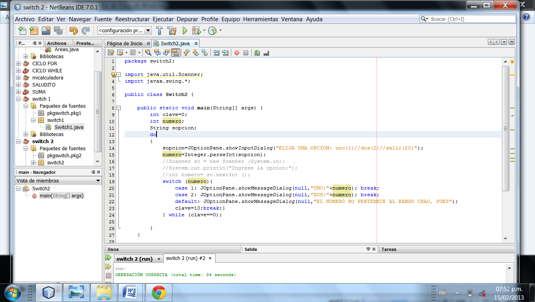Switch to the Página de Inicio tab
The width and height of the screenshot is (535, 302).
click(x=124, y=43)
